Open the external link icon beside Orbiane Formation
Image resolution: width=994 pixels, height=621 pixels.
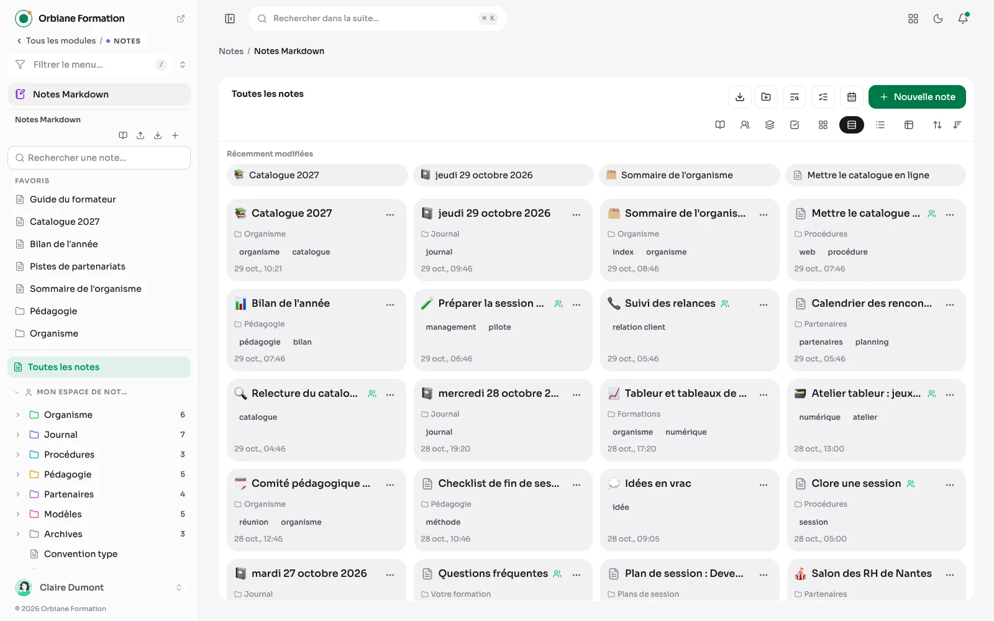(181, 19)
